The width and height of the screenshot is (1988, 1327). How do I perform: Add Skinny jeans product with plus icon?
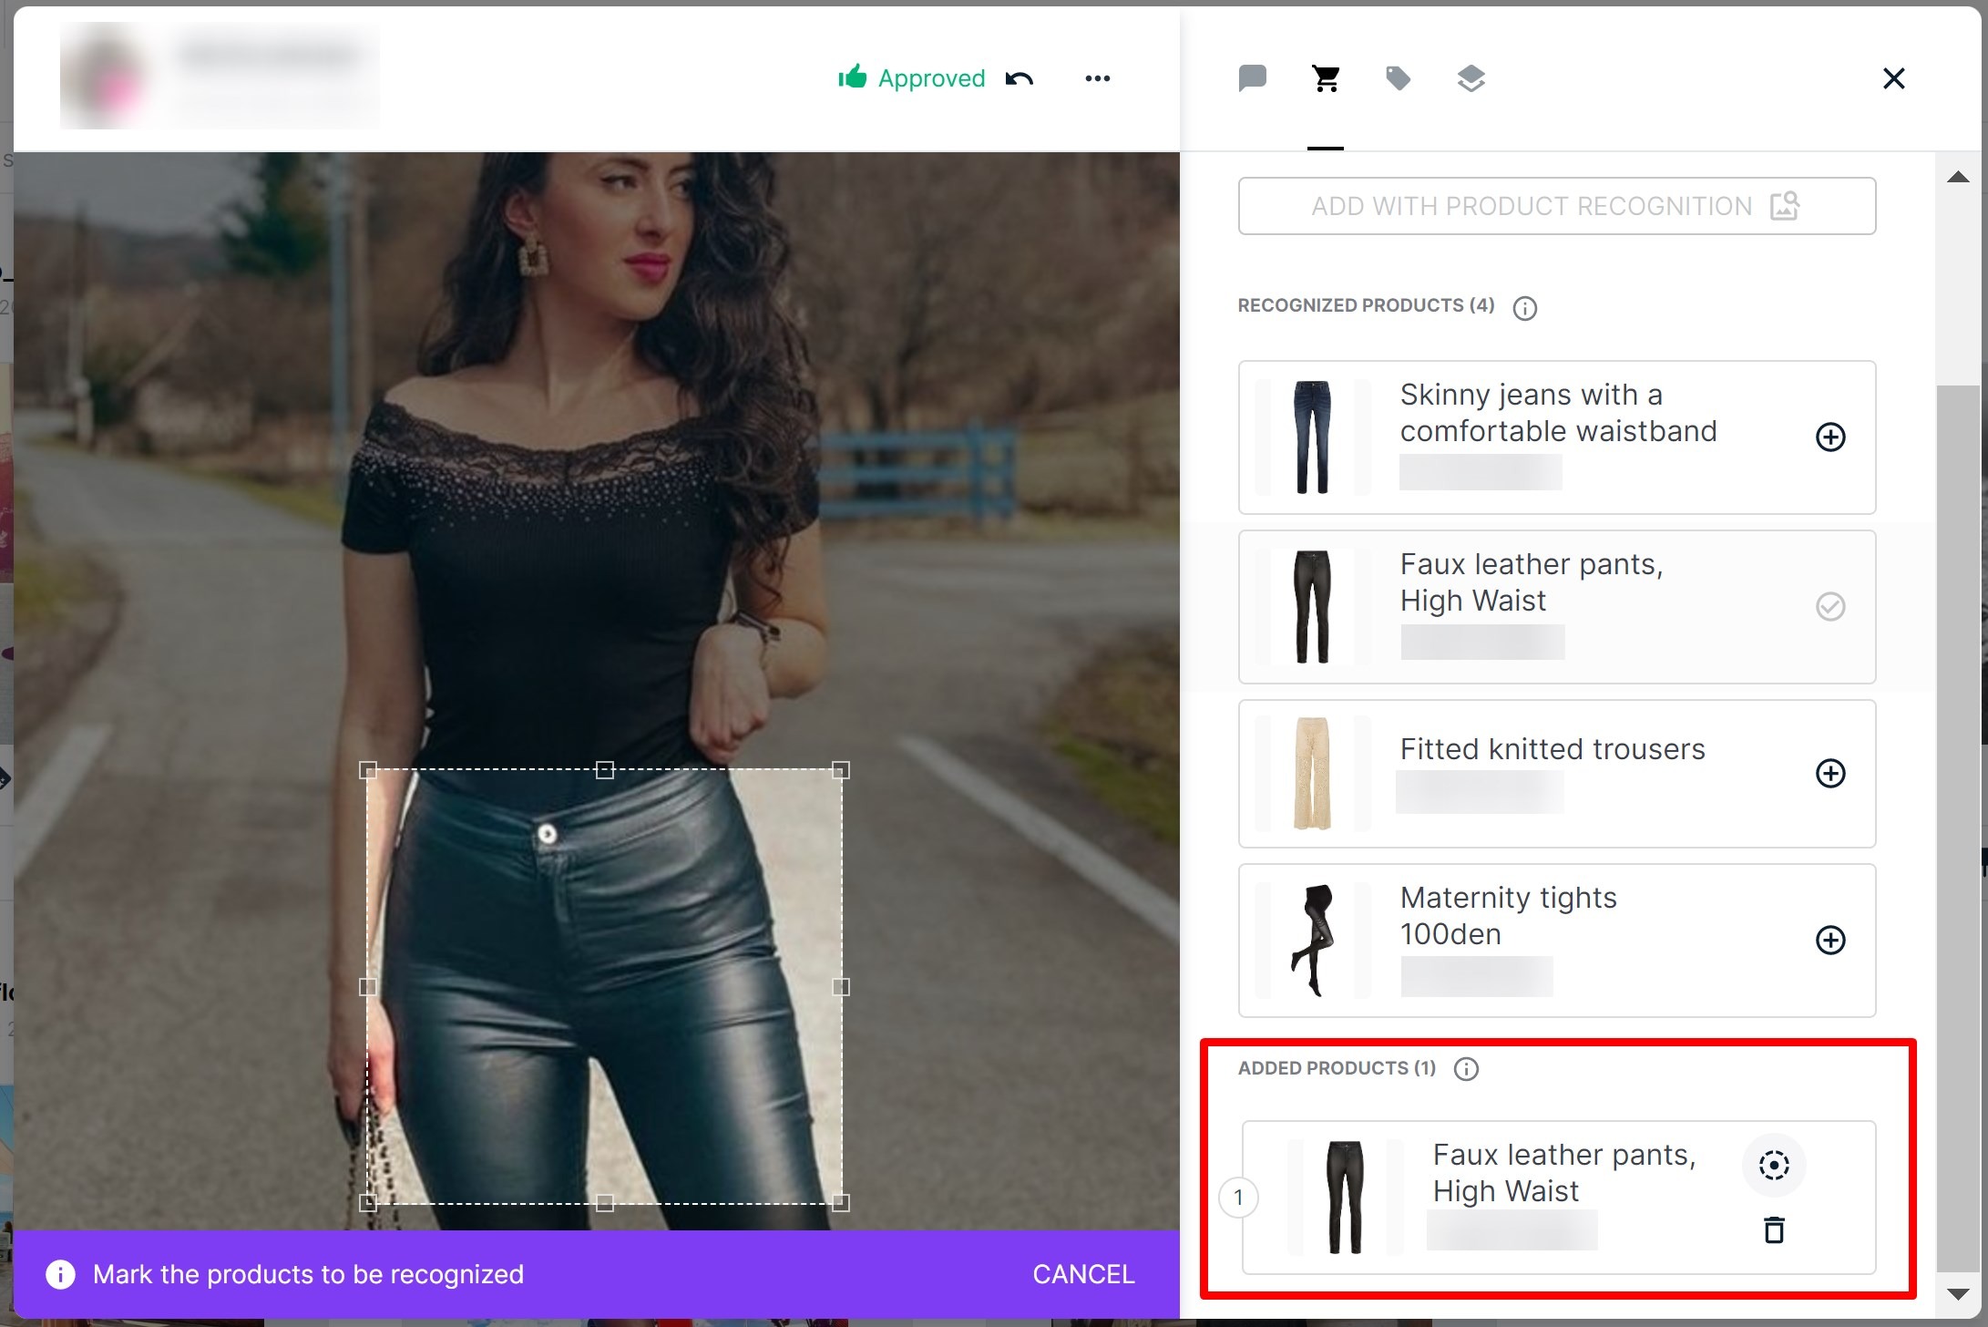pyautogui.click(x=1830, y=437)
